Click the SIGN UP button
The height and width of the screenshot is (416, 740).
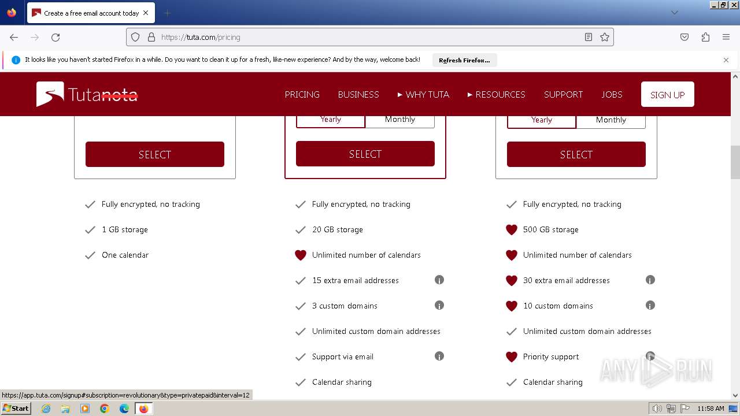(668, 94)
